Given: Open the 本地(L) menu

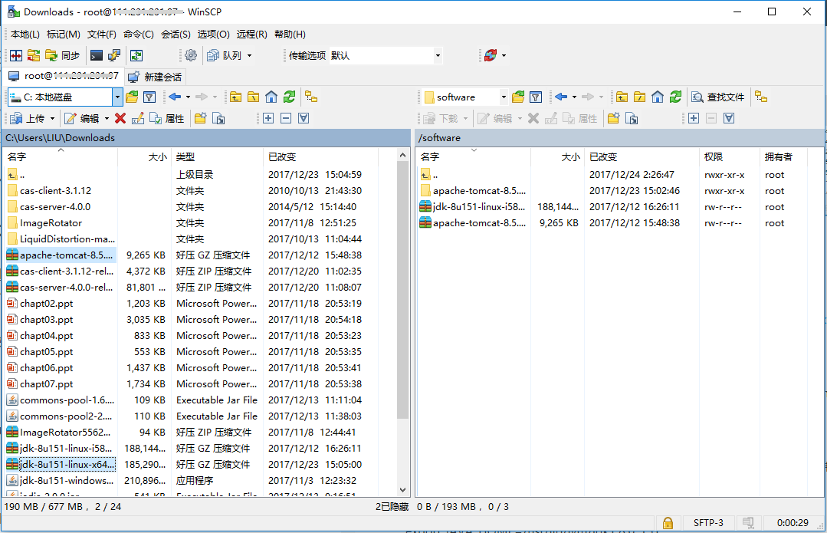Looking at the screenshot, I should pyautogui.click(x=25, y=35).
